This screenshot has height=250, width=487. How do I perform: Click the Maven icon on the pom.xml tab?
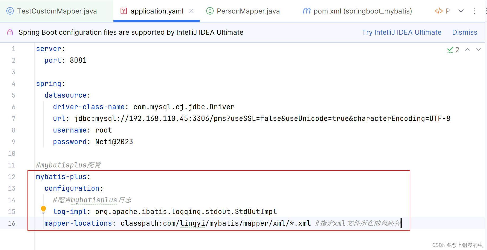click(x=306, y=11)
